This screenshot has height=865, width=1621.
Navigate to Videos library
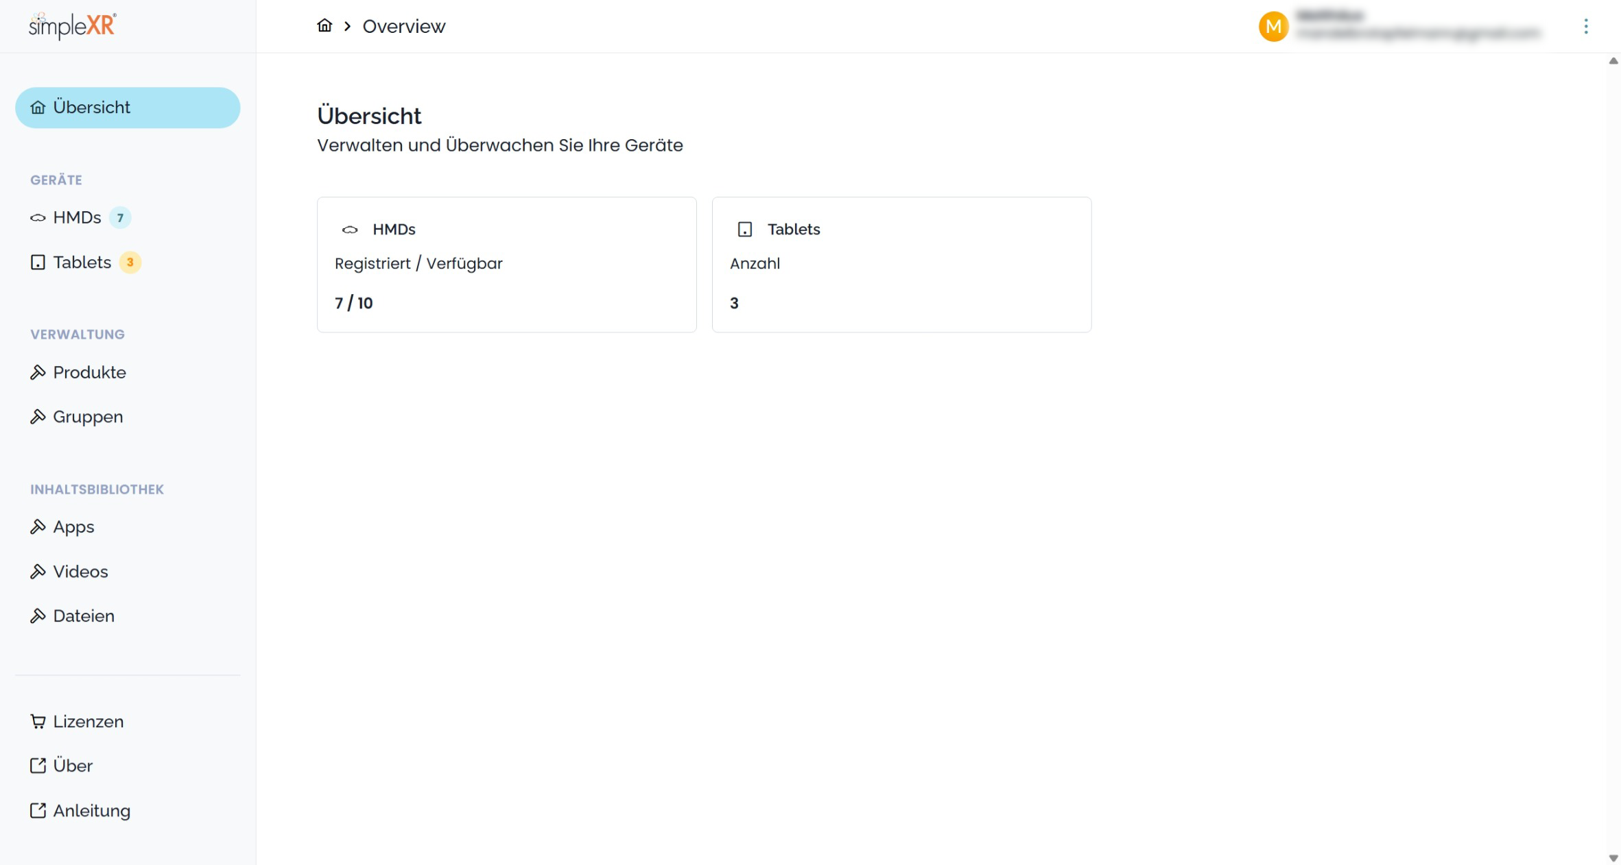[x=80, y=572]
